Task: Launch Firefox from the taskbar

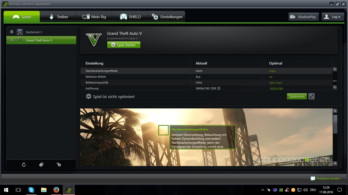Action: (x=56, y=190)
